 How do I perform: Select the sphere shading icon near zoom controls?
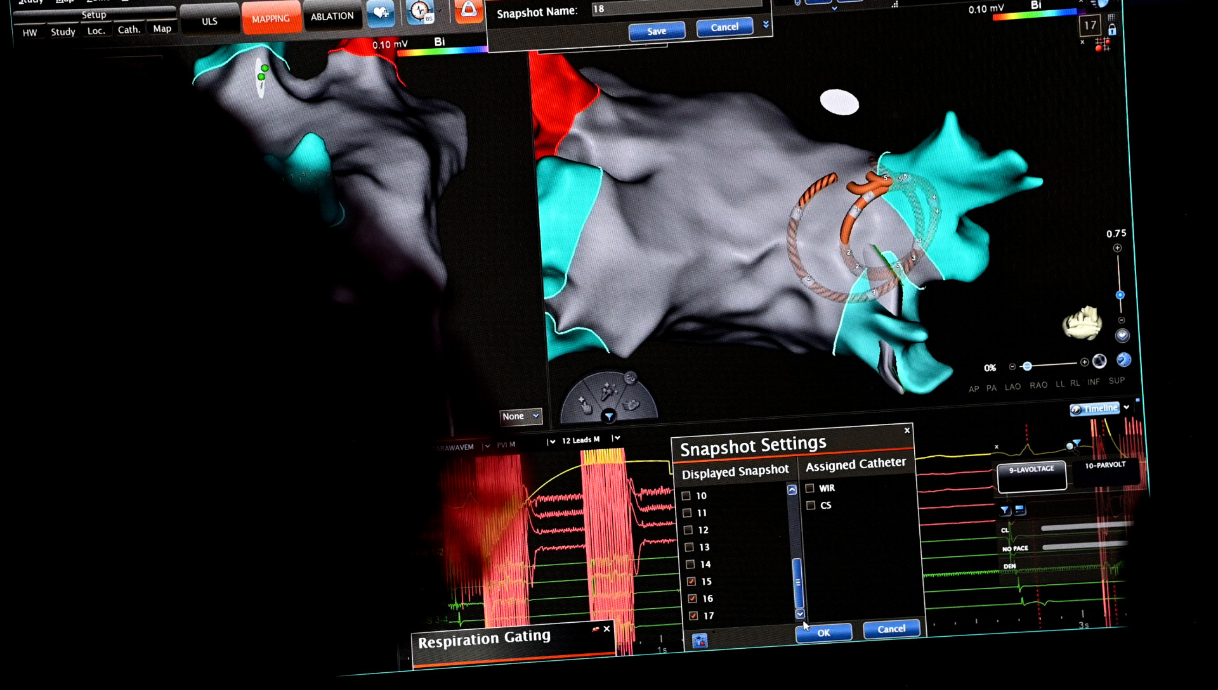(x=1099, y=361)
